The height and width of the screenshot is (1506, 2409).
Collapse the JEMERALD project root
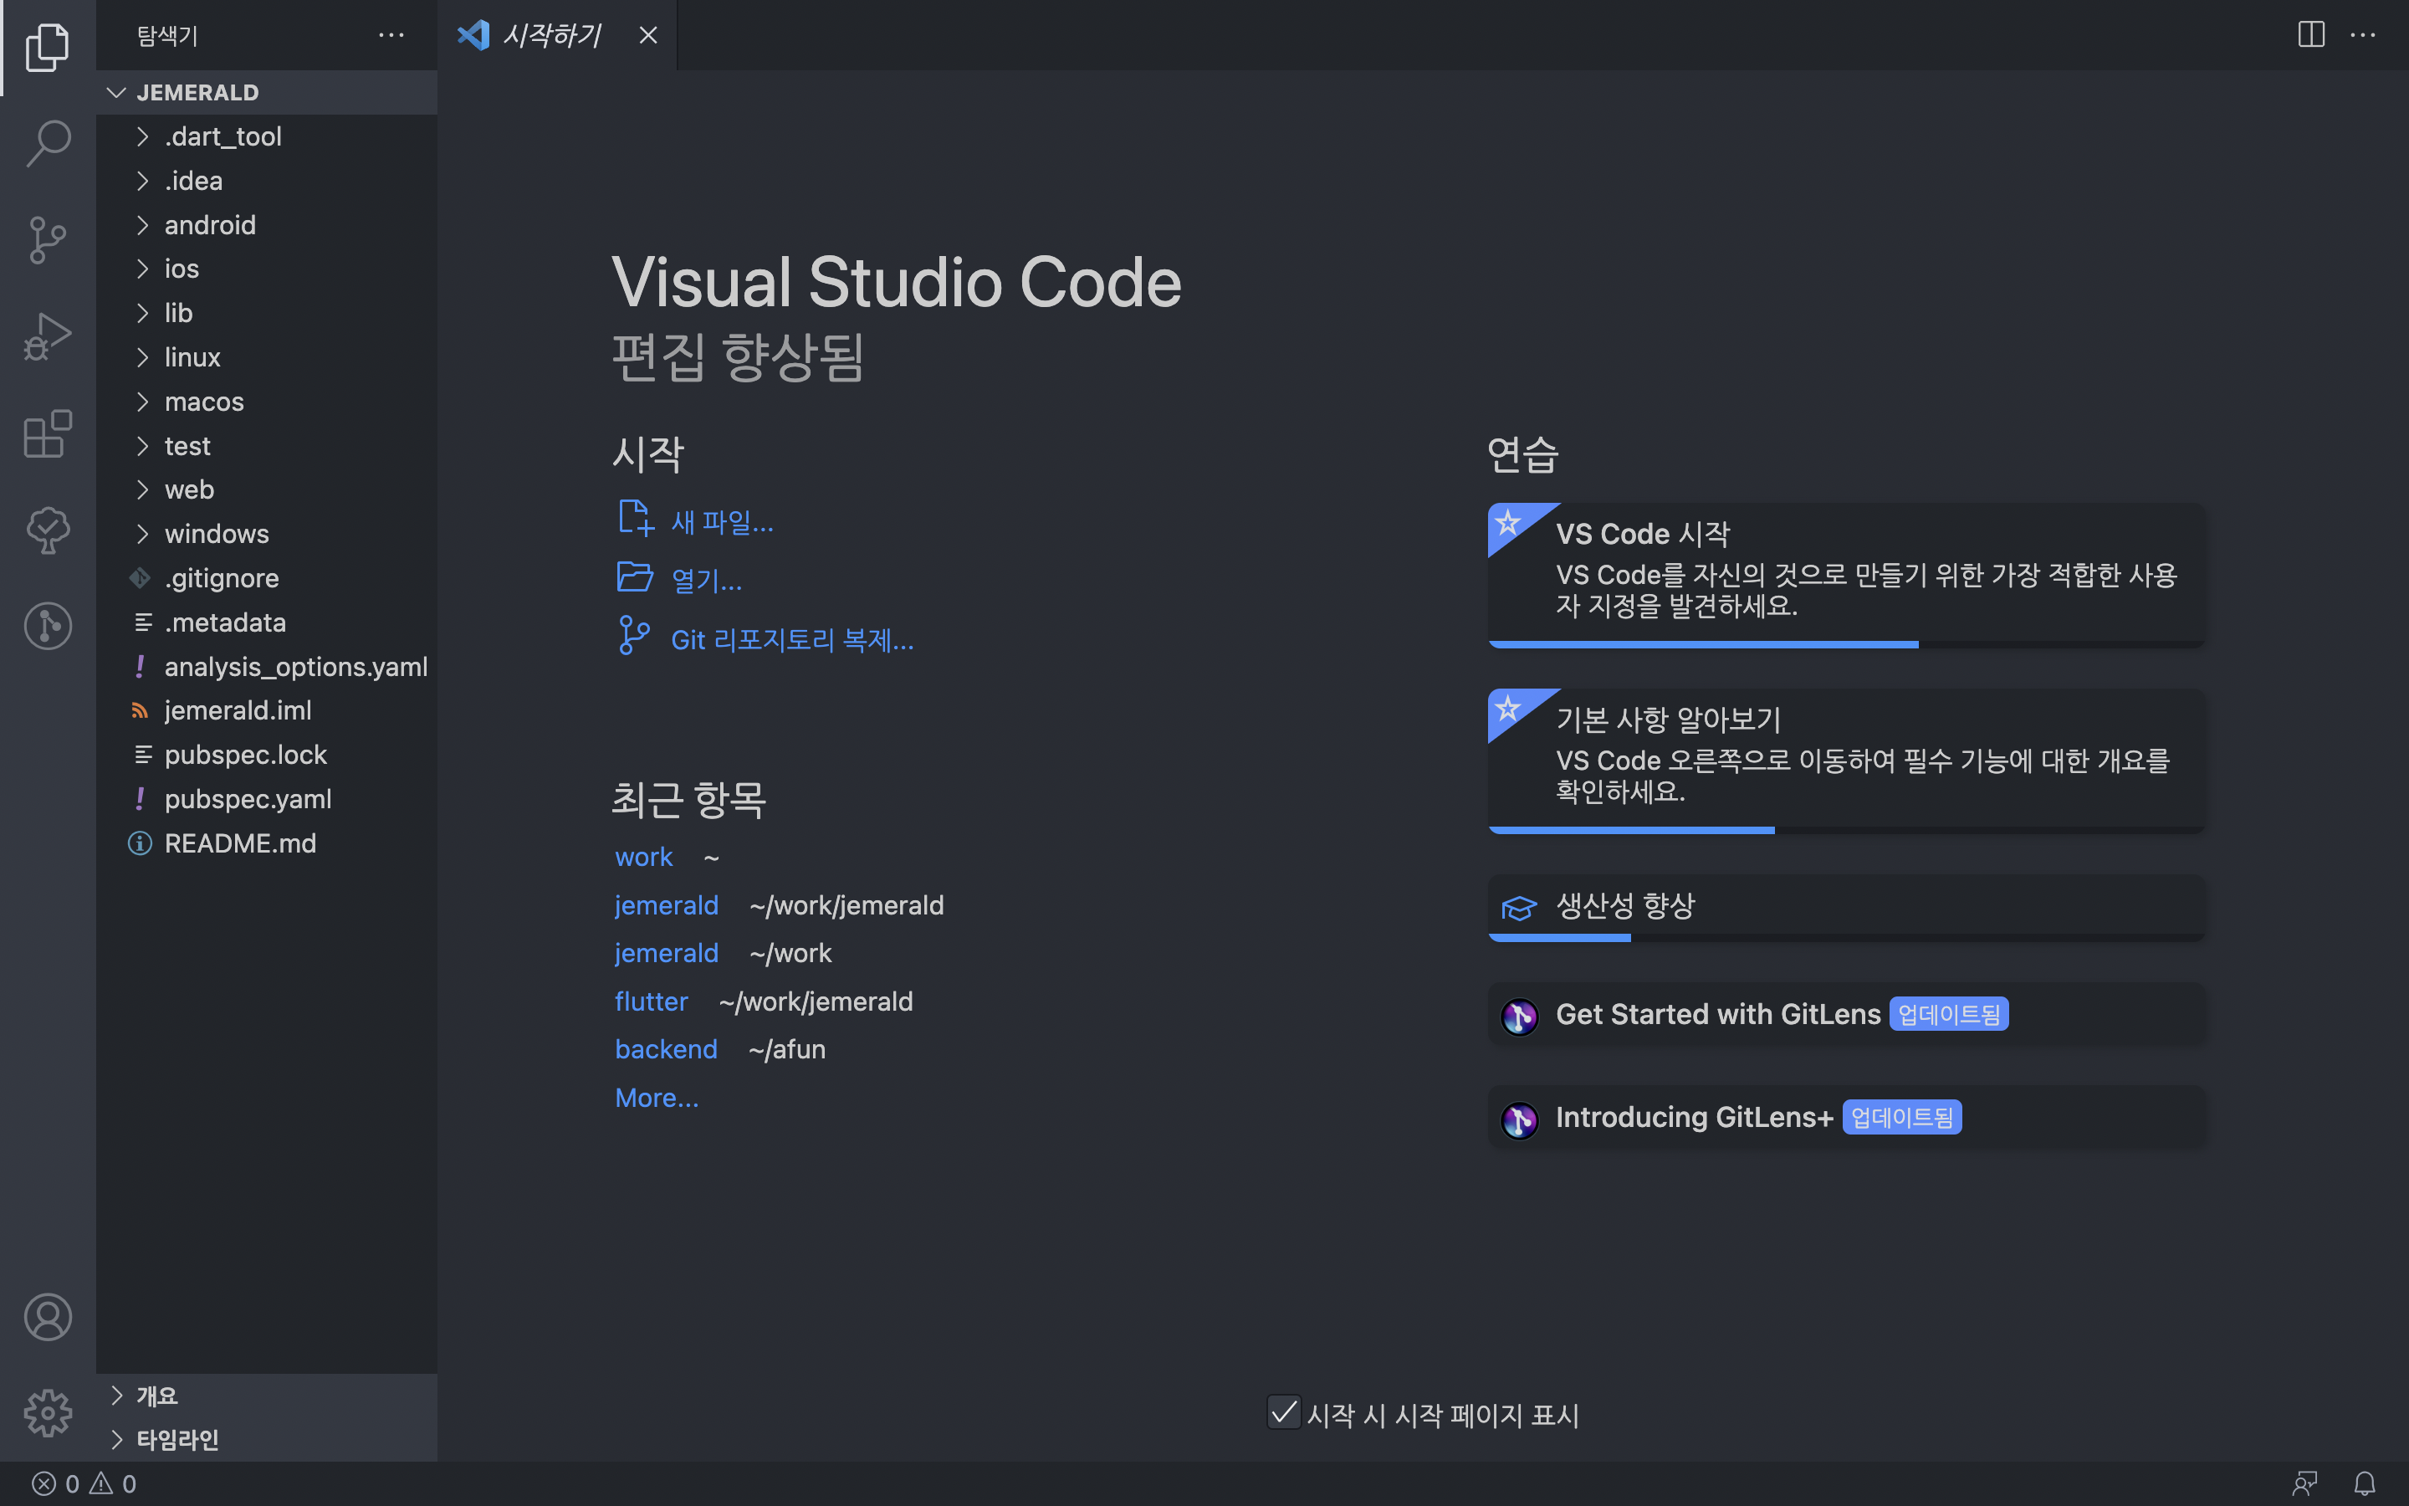click(x=197, y=93)
